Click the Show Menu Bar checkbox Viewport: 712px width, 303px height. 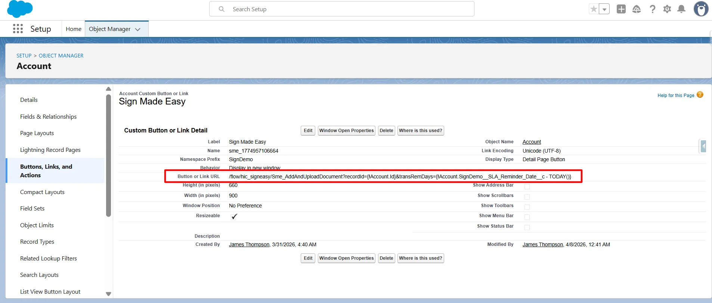(x=527, y=217)
